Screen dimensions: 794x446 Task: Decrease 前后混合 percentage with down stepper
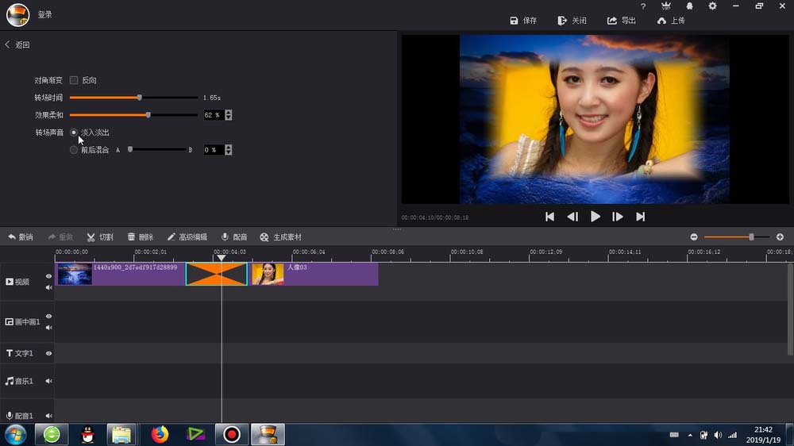pyautogui.click(x=229, y=152)
